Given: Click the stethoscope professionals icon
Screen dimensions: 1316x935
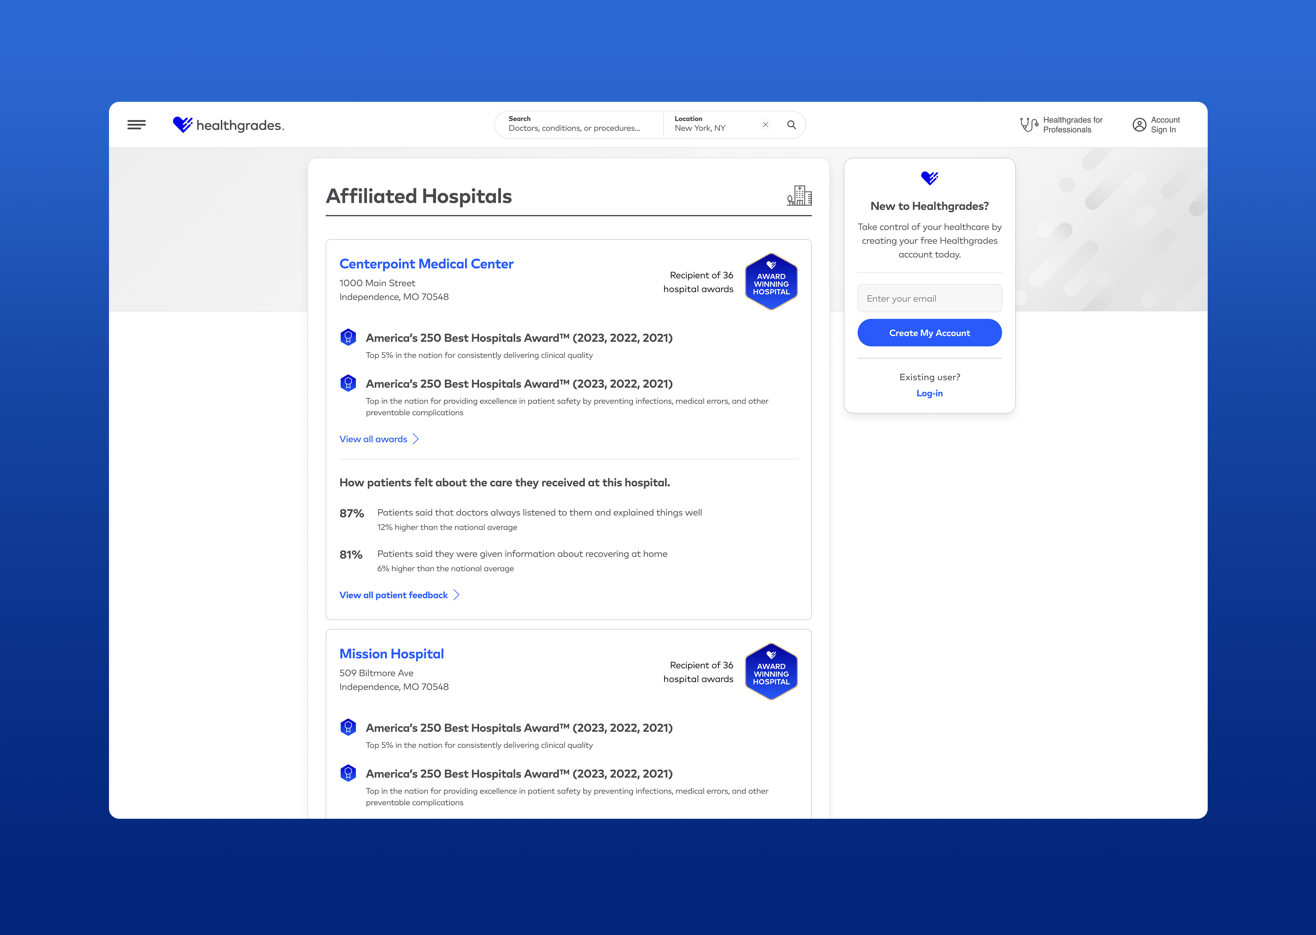Looking at the screenshot, I should (x=1029, y=124).
